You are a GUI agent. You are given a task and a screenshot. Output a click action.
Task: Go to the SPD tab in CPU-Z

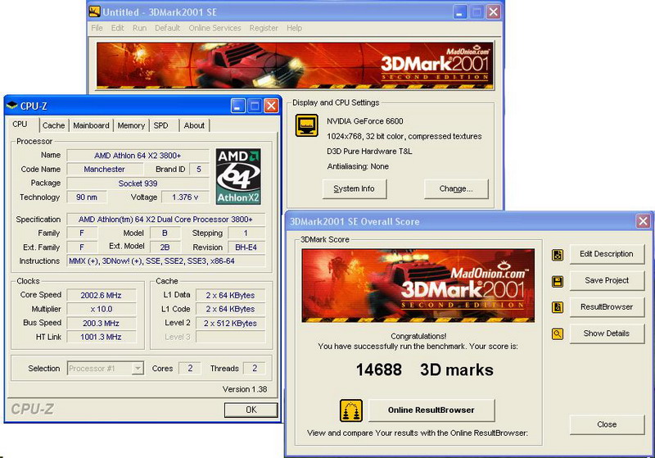[160, 125]
